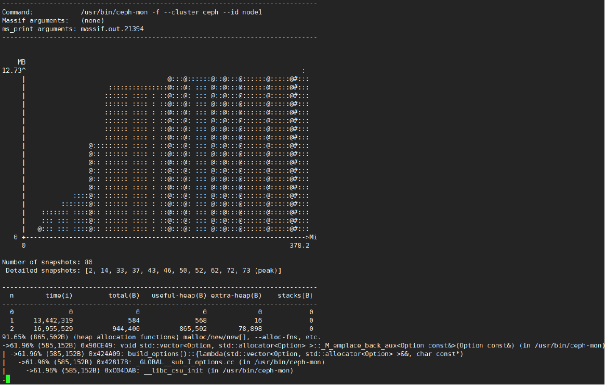This screenshot has height=385, width=605.
Task: Click the 'time(i)' column header
Action: pos(59,296)
